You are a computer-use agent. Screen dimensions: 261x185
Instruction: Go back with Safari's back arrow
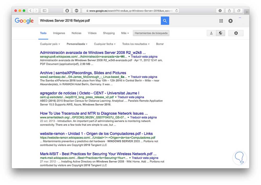pyautogui.click(x=31, y=11)
